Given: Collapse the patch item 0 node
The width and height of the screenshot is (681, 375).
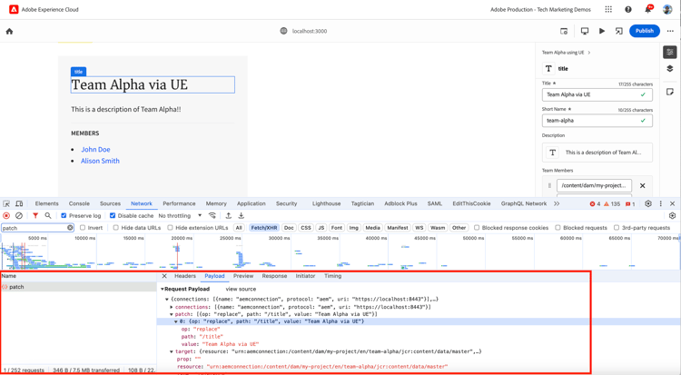Looking at the screenshot, I should click(x=176, y=321).
